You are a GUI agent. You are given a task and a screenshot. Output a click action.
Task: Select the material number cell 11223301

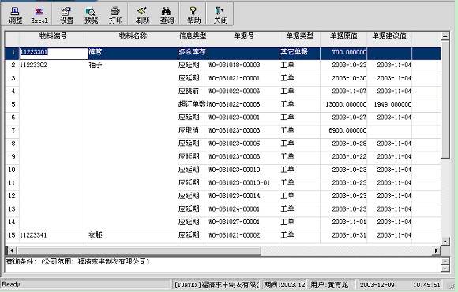tap(54, 52)
